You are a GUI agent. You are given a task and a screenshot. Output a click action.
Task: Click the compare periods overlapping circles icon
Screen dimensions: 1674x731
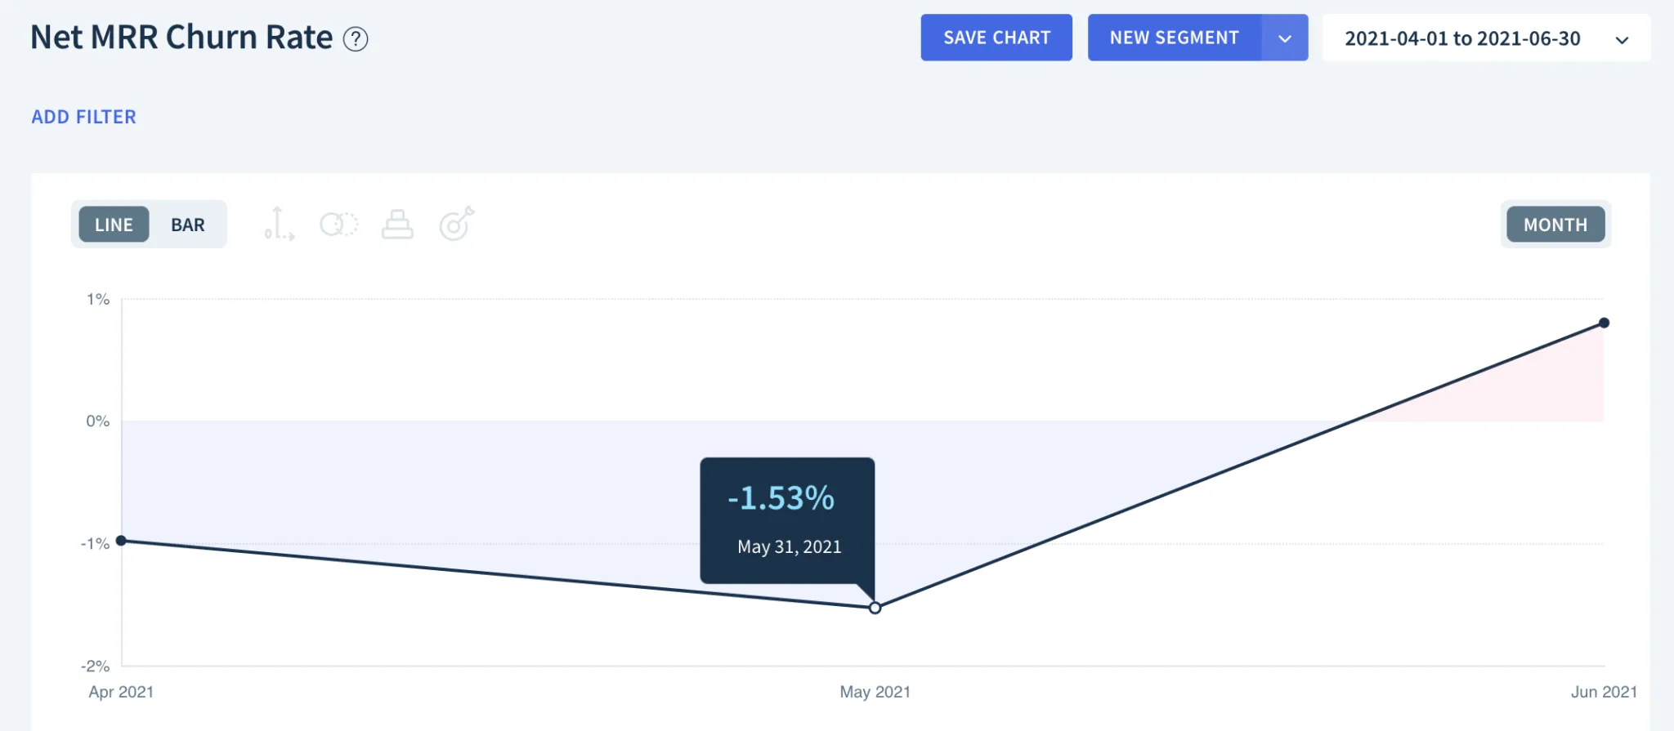(x=338, y=224)
